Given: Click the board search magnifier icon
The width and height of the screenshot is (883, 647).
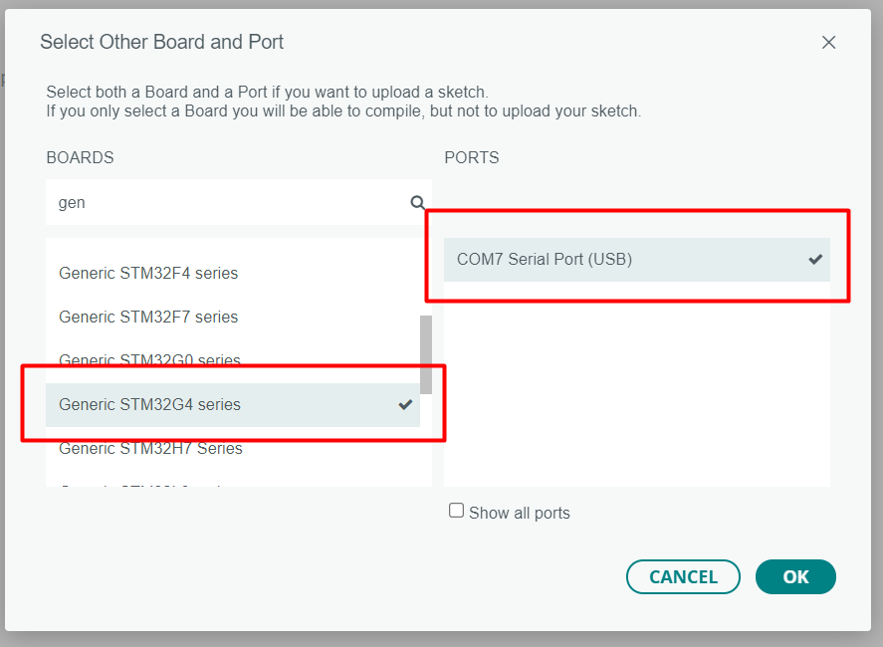Looking at the screenshot, I should click(x=418, y=203).
